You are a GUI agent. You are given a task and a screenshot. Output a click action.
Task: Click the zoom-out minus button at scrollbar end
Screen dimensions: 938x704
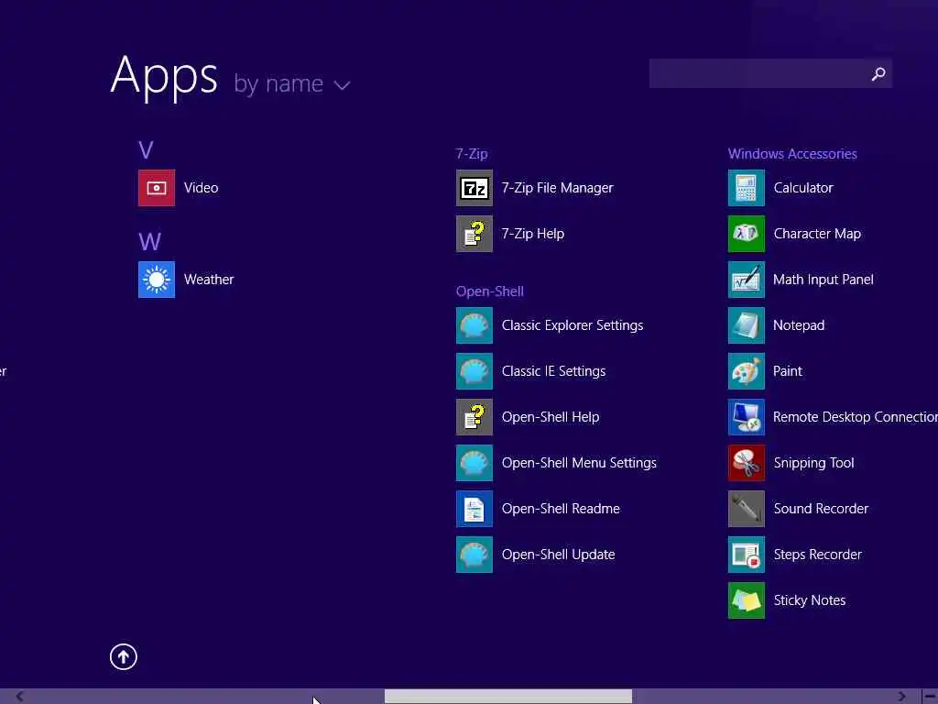(931, 697)
